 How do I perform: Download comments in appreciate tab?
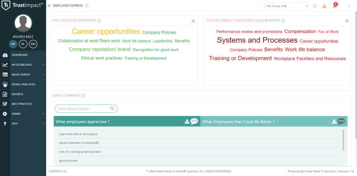[x=187, y=121]
